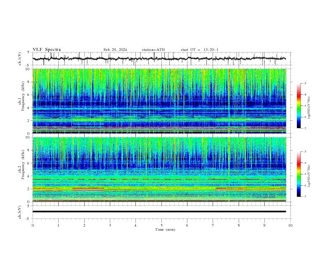Screen dimensions: 327x253
Task: Click the "9" minute tick on Time axis
Action: tap(264, 225)
